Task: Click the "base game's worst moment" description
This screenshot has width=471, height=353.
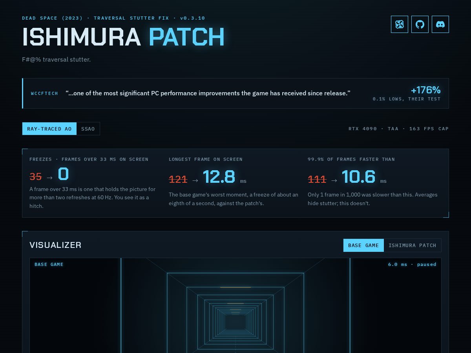Action: click(x=234, y=199)
